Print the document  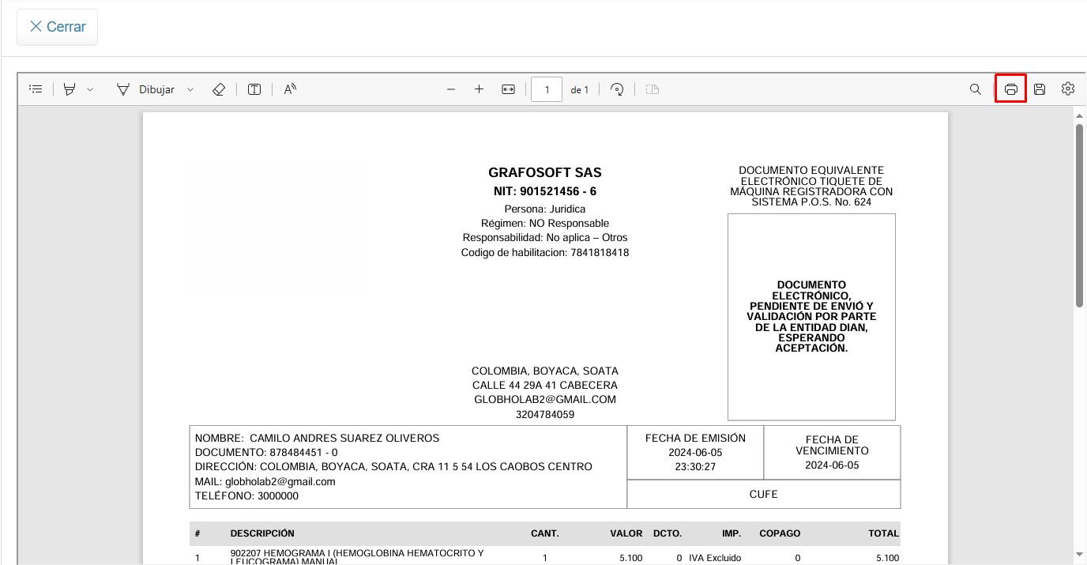[1010, 89]
